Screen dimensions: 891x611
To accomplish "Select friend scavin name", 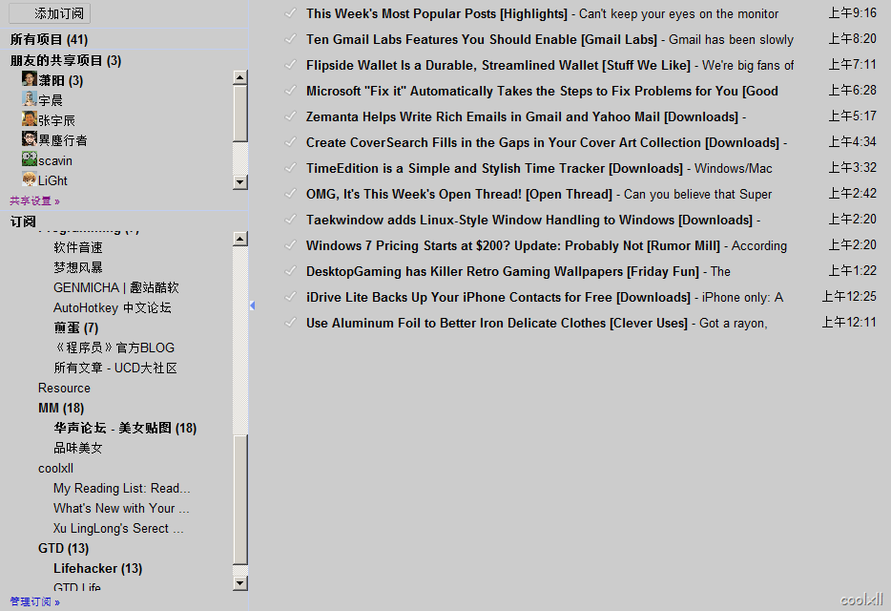I will click(55, 161).
